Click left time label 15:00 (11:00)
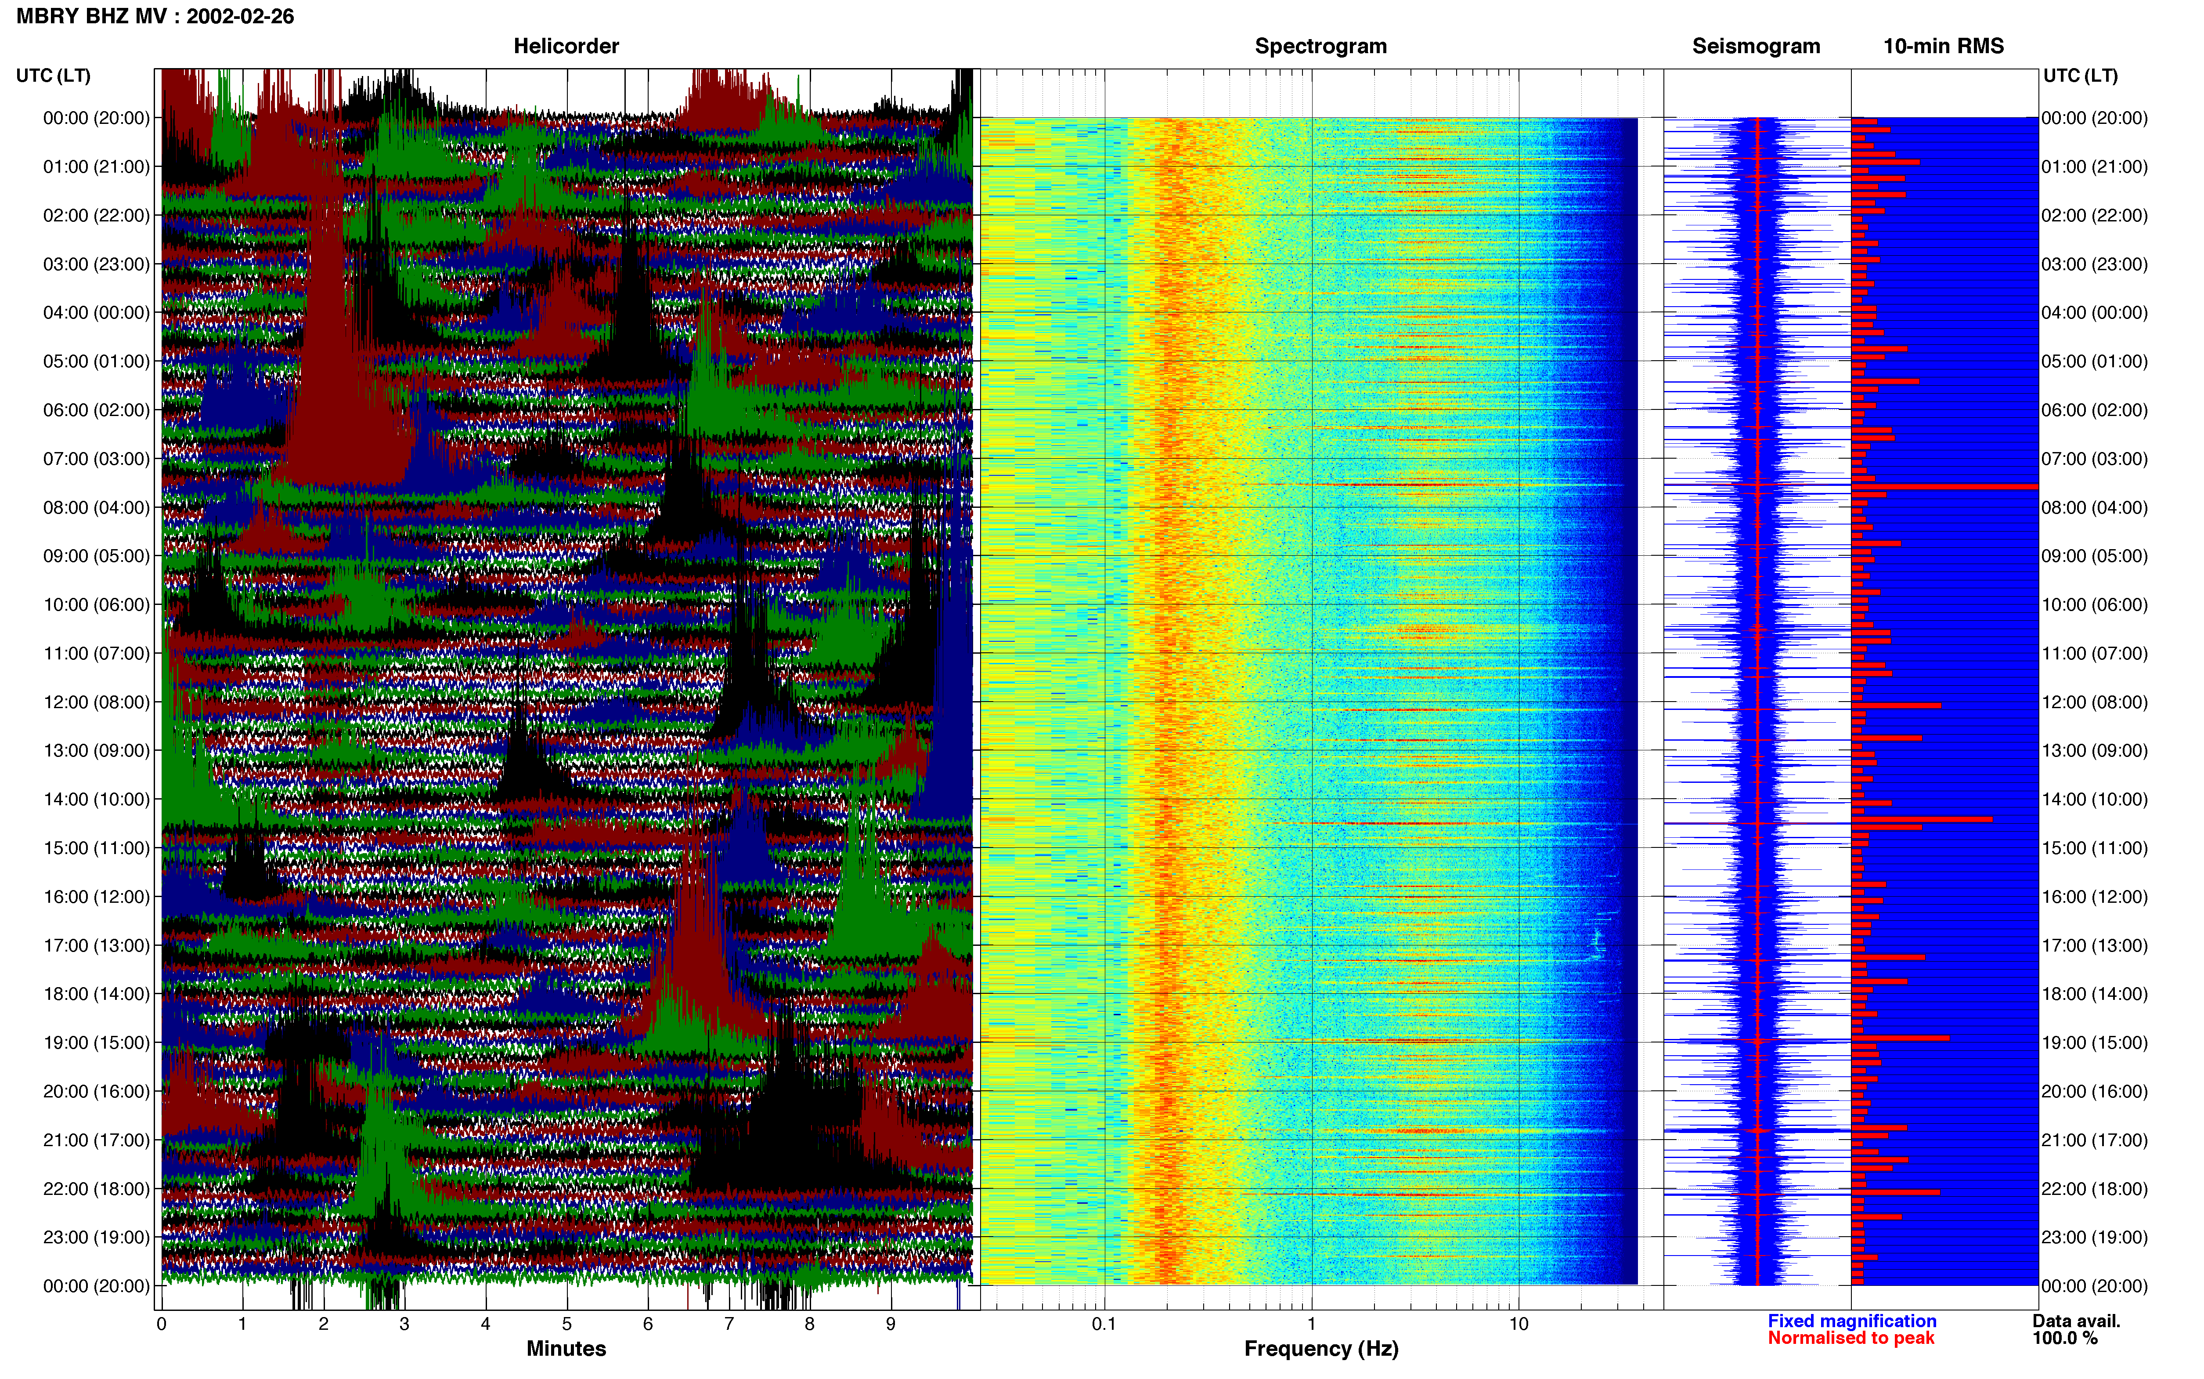This screenshot has height=1379, width=2204. [x=97, y=848]
